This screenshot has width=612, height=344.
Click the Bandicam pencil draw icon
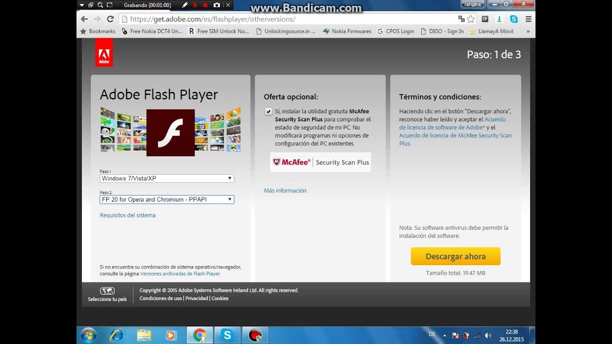pos(185,5)
